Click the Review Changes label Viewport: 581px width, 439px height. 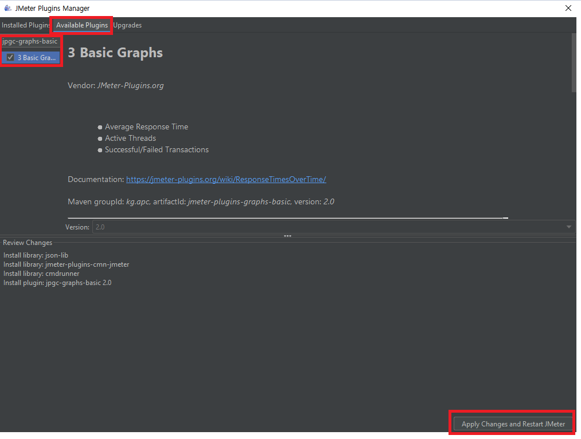(x=28, y=243)
